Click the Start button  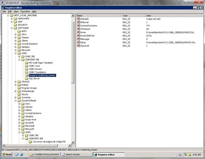tap(7, 155)
